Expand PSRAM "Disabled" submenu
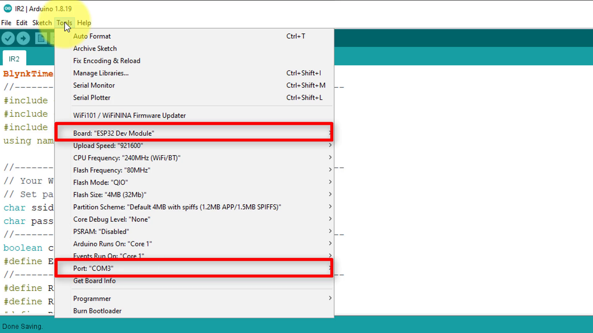 coord(194,232)
